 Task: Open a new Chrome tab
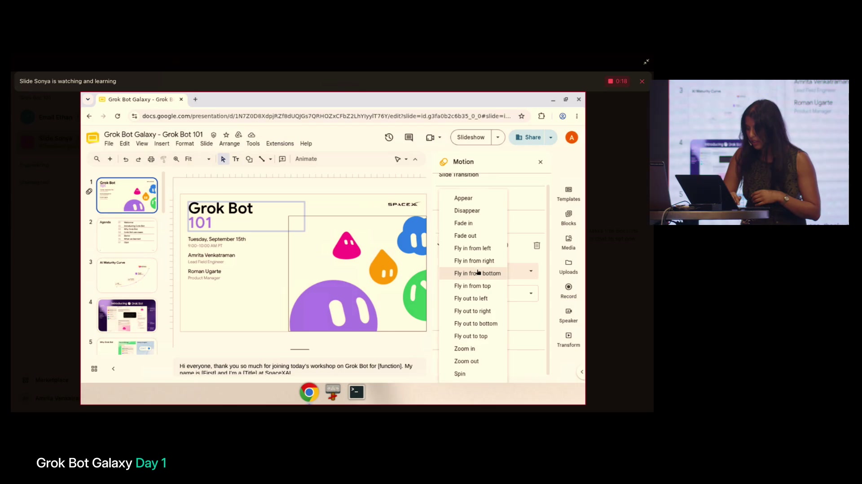click(x=195, y=99)
